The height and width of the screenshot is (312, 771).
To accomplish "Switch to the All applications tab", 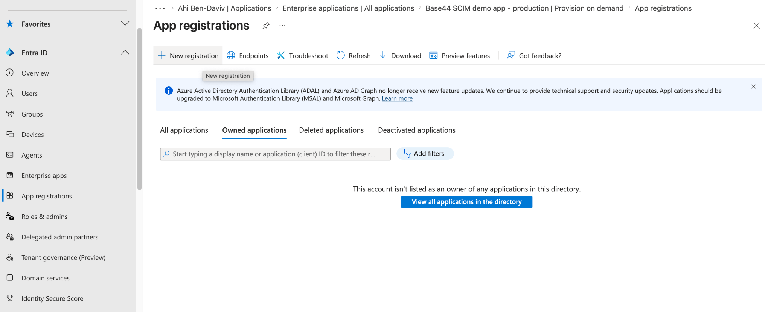I will pos(184,130).
